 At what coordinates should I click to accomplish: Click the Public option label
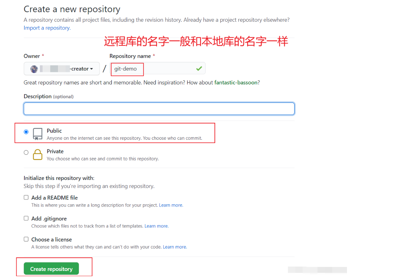click(x=54, y=131)
